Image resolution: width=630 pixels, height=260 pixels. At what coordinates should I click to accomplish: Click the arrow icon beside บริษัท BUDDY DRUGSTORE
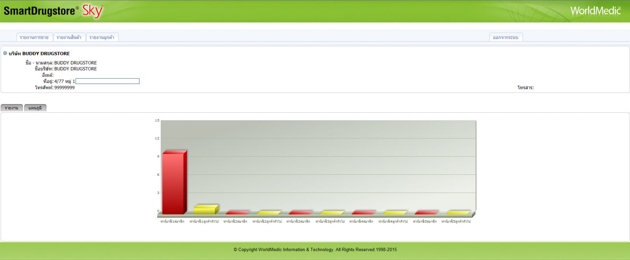click(x=5, y=53)
